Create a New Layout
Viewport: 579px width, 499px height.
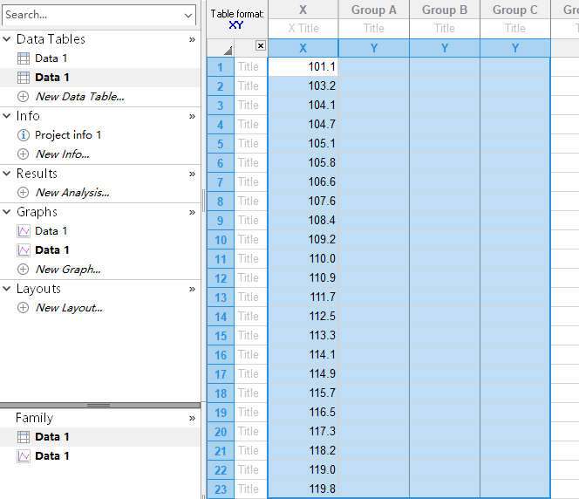point(69,308)
